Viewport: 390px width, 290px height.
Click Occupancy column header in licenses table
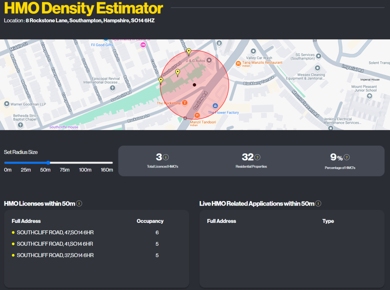pyautogui.click(x=150, y=221)
